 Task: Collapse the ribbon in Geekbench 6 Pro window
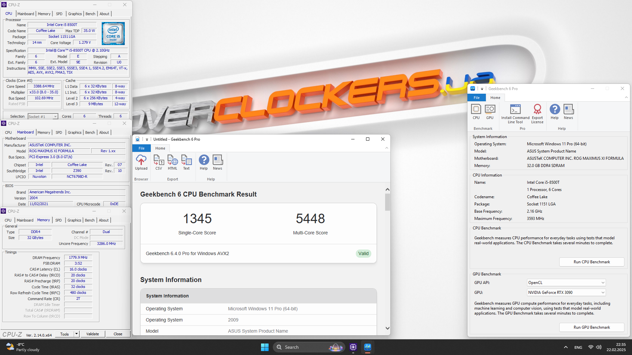[626, 98]
